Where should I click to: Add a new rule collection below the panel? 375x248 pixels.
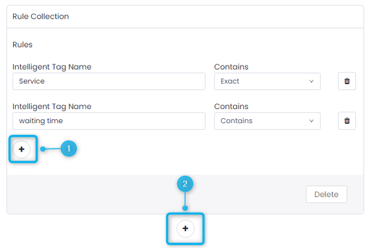[x=185, y=228]
